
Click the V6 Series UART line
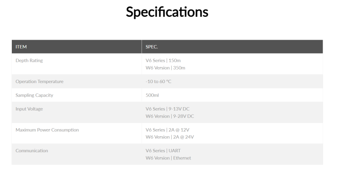163,151
